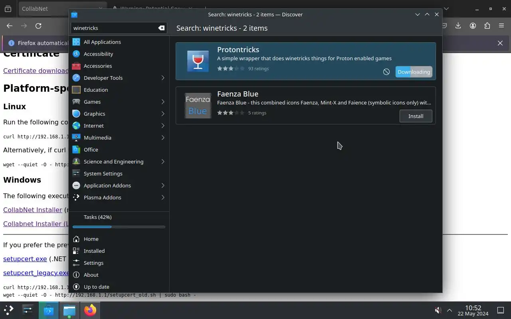Open All Applications category

(119, 42)
